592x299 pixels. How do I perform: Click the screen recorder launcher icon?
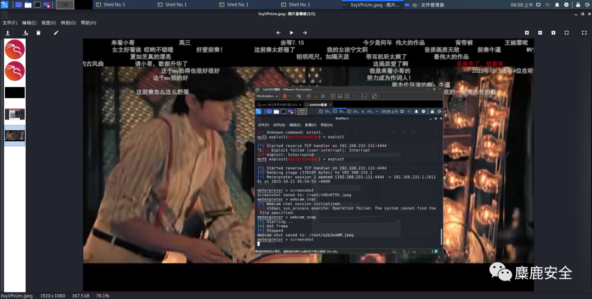point(47,4)
